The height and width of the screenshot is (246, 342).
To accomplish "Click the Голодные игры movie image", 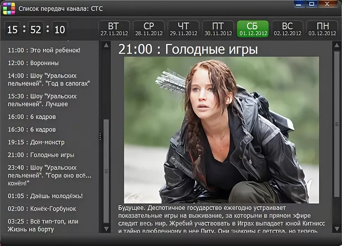I will 221,130.
